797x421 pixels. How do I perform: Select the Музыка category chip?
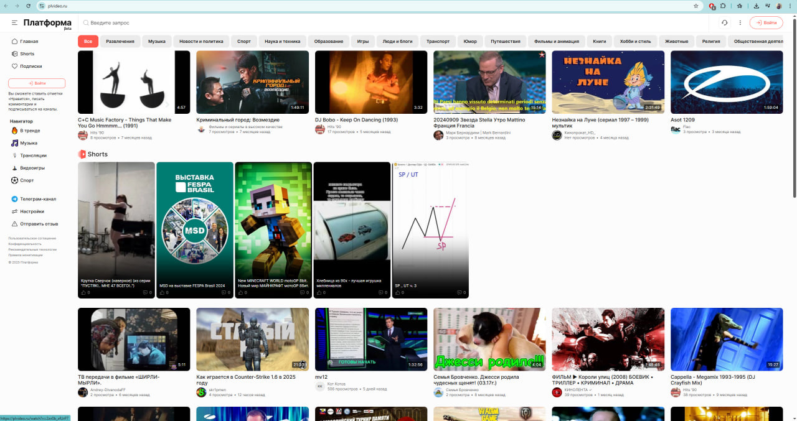tap(157, 42)
